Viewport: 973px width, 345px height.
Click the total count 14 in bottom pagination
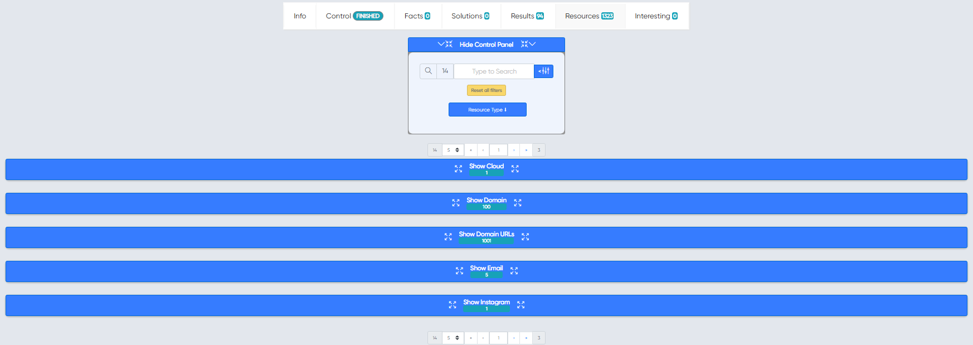coord(435,338)
